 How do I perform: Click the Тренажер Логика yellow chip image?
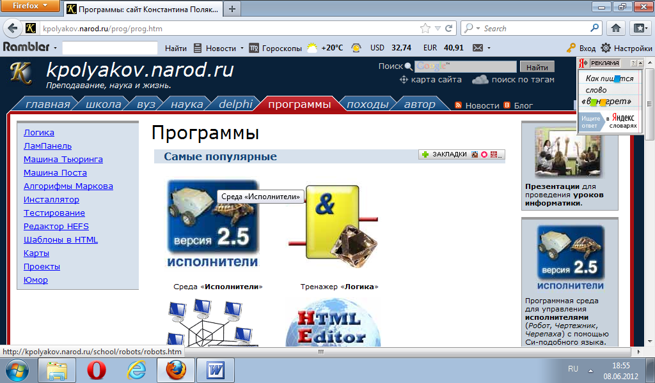coord(333,225)
